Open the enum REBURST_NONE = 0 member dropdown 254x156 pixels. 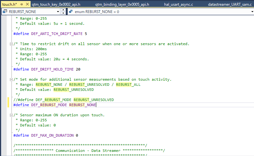(161, 12)
